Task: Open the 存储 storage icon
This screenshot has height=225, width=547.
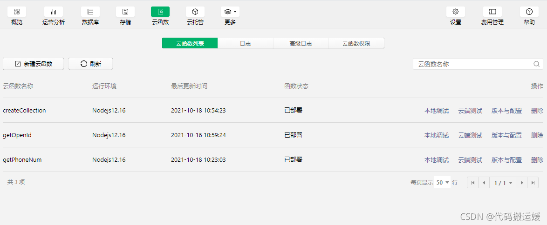Action: pos(125,12)
